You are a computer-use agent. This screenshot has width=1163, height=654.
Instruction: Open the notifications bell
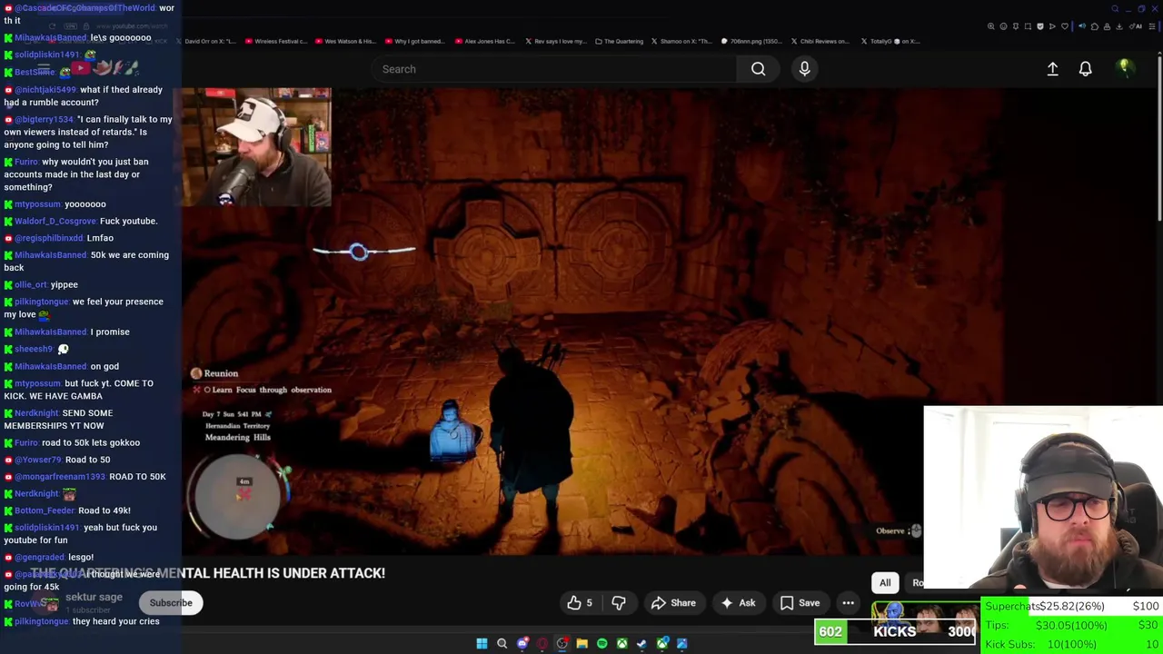pyautogui.click(x=1085, y=69)
